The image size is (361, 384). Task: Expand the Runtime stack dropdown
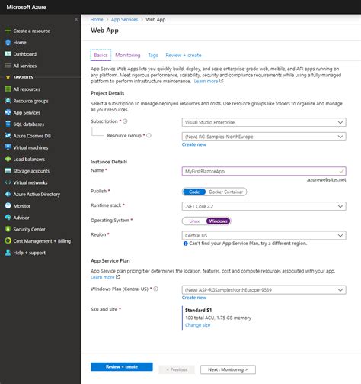point(264,206)
